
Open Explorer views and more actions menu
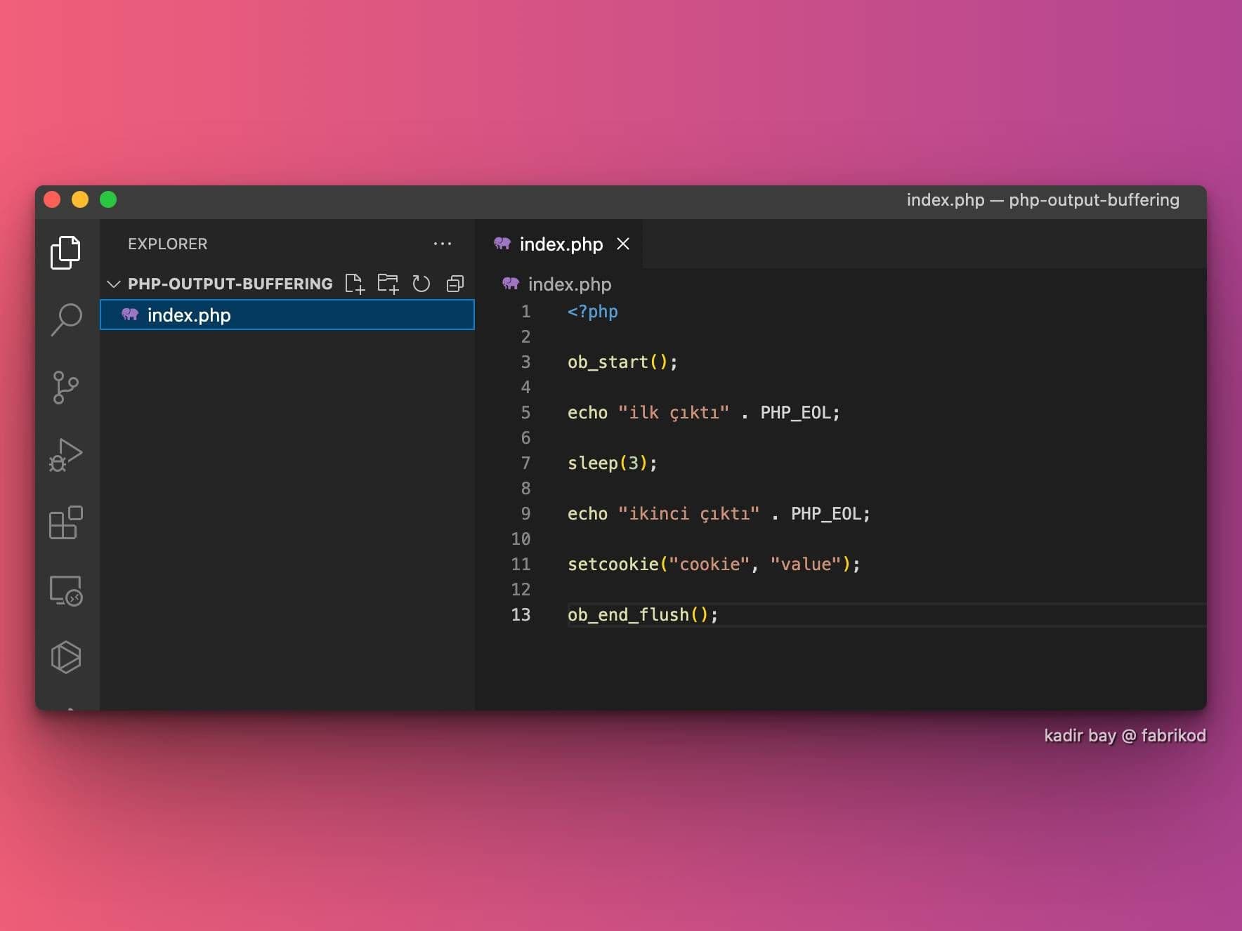(443, 244)
